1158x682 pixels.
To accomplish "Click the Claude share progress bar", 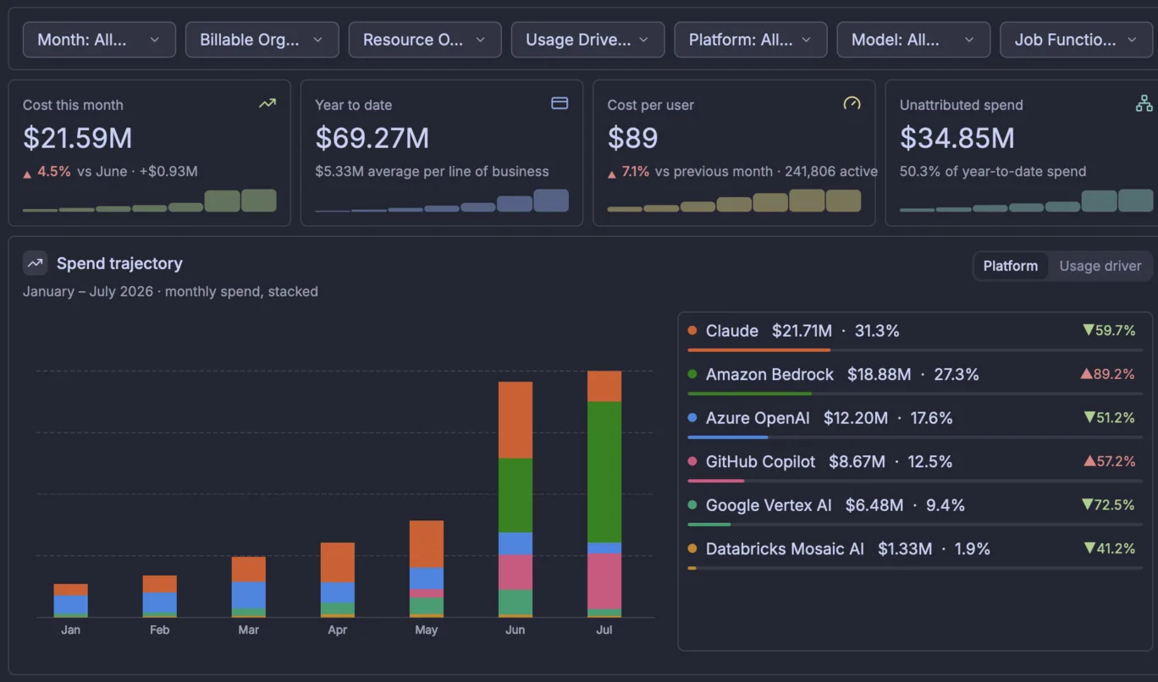I will 915,350.
